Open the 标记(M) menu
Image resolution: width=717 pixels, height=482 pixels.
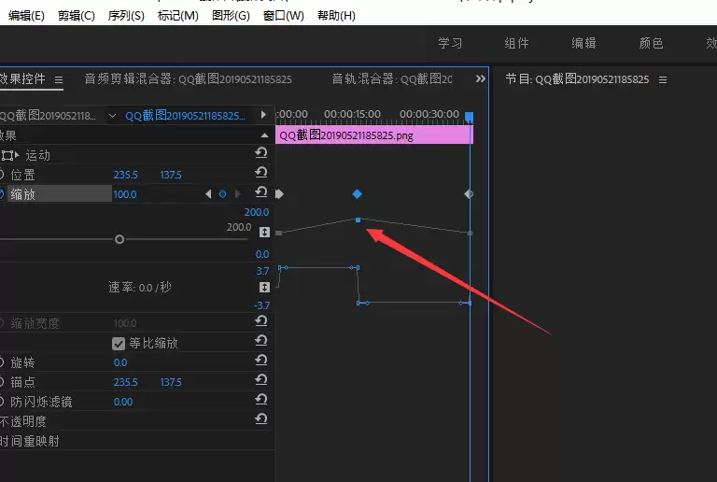tap(178, 16)
